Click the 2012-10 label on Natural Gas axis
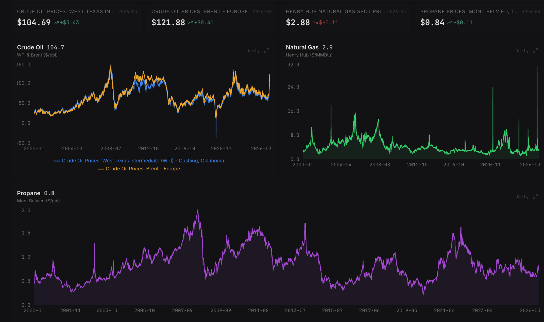The height and width of the screenshot is (322, 544). (417, 165)
